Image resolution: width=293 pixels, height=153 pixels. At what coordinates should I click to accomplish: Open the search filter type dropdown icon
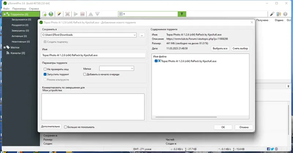click(x=122, y=14)
